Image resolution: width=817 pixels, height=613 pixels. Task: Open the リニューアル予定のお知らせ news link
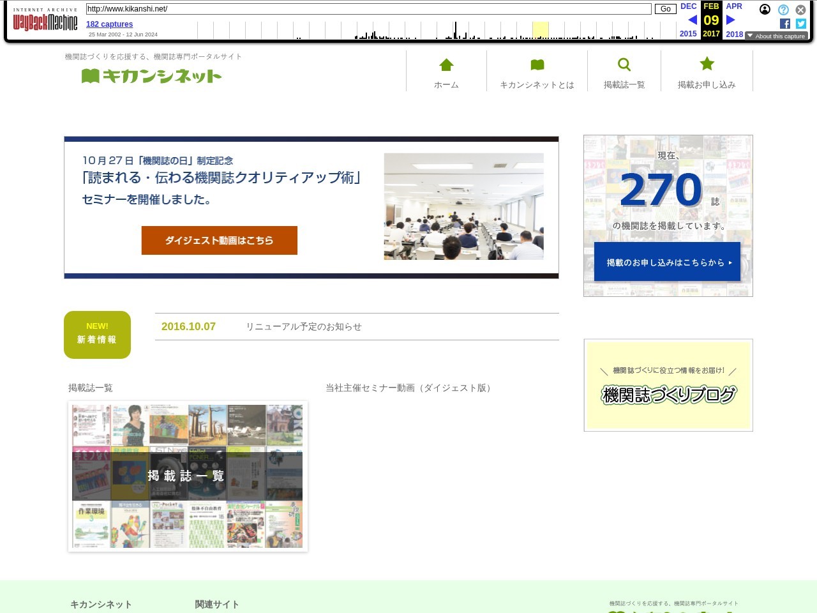click(x=304, y=326)
